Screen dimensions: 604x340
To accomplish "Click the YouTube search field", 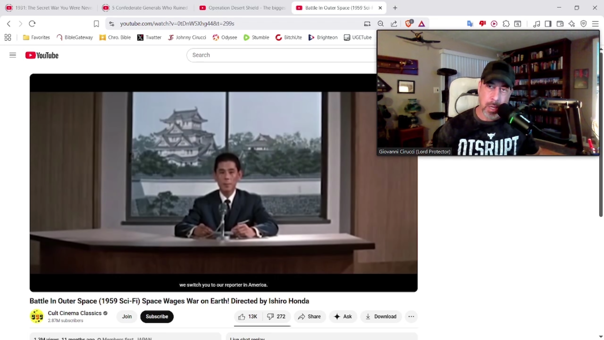I will point(281,55).
